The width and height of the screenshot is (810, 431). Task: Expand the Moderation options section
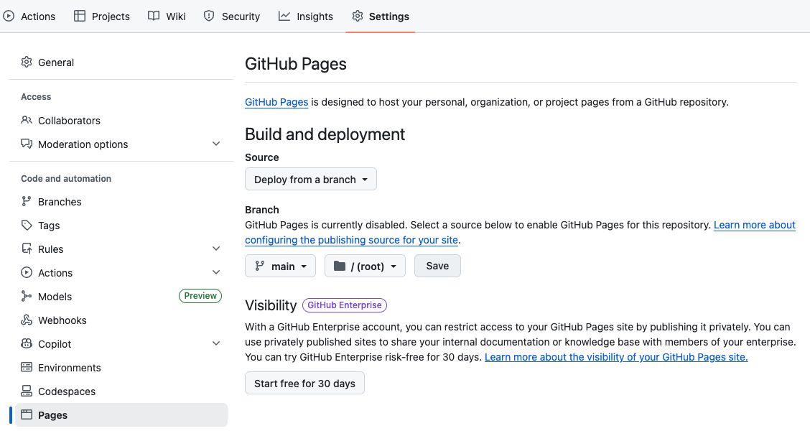[216, 144]
